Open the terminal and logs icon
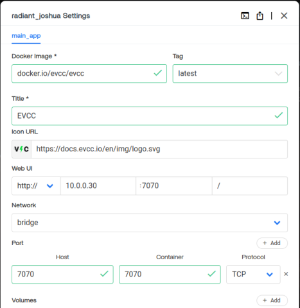300x308 pixels. [x=245, y=16]
